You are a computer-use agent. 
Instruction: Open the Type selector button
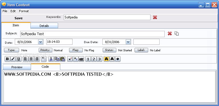pos(11,50)
